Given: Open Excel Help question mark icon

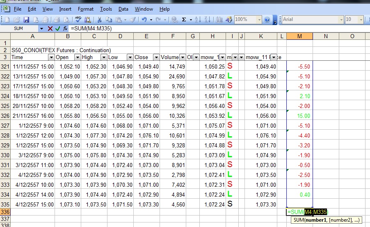Looking at the screenshot, I should pyautogui.click(x=267, y=20).
